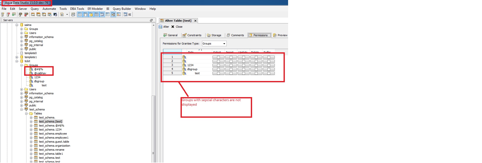Open the dropdown arrow beside script icon

pos(67,14)
